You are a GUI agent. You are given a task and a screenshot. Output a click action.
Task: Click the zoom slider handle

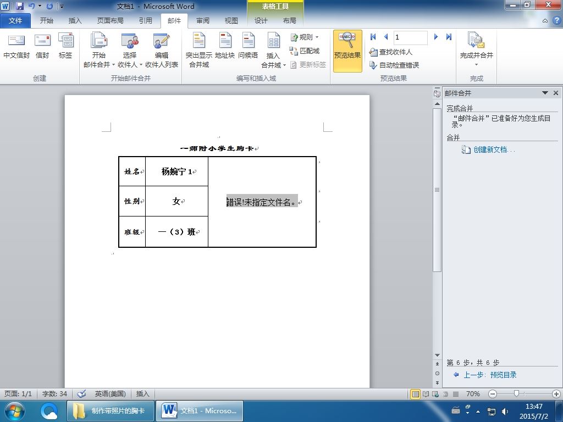(x=516, y=393)
